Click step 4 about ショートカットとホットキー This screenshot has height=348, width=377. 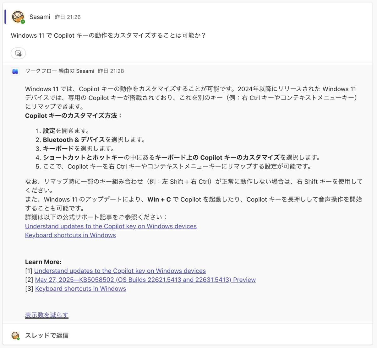coord(182,157)
